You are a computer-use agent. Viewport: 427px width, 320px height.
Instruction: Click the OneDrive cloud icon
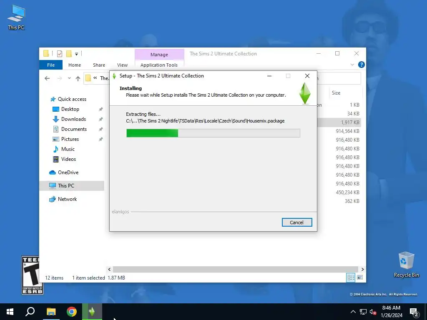52,172
